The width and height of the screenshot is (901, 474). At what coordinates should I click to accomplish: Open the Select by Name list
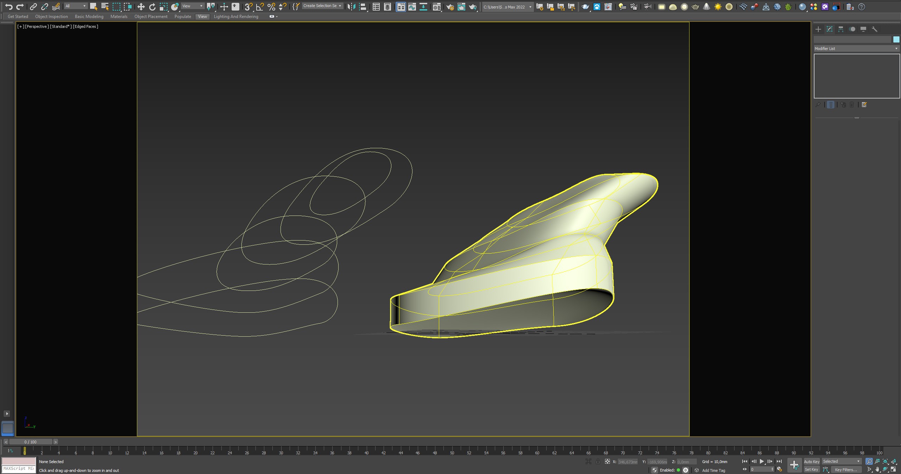coord(105,7)
